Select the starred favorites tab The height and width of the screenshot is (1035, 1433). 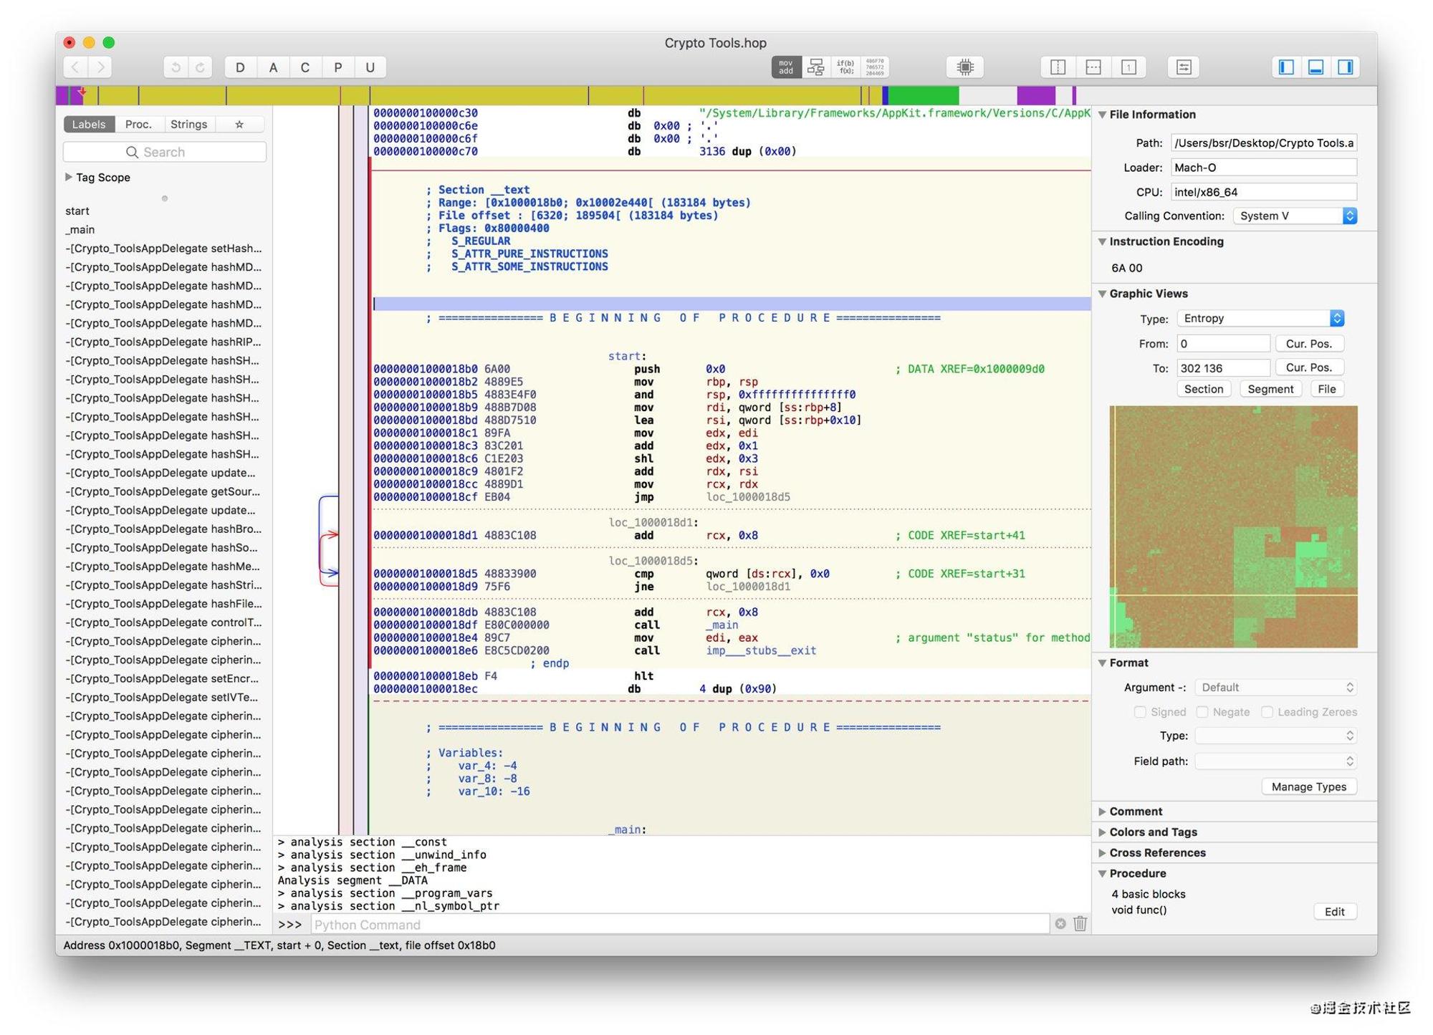[239, 125]
